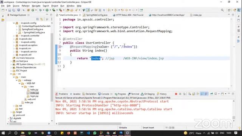This screenshot has width=242, height=136.
Task: Minimize the Package Explorer view
Action: (x=47, y=15)
